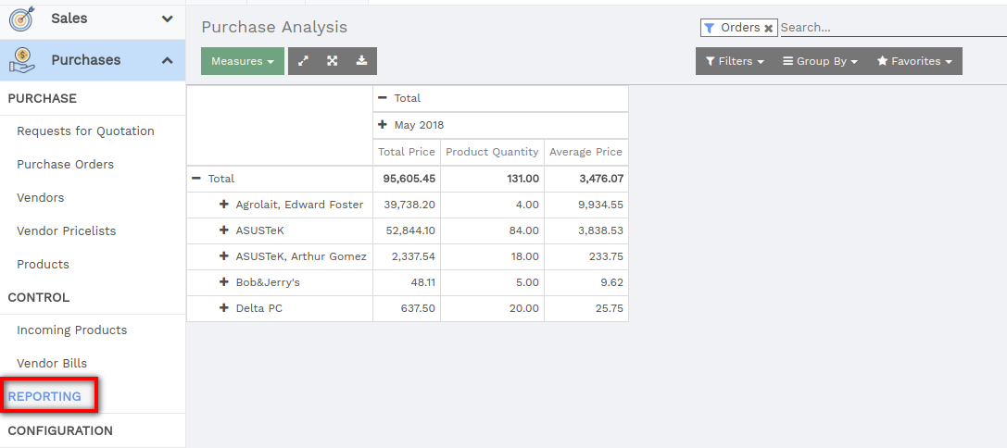Click the download xls icon
The height and width of the screenshot is (448, 1007).
tap(361, 61)
